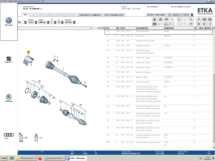
Task: Expand the AUTRES FONCTIONS menu
Action: [157, 15]
